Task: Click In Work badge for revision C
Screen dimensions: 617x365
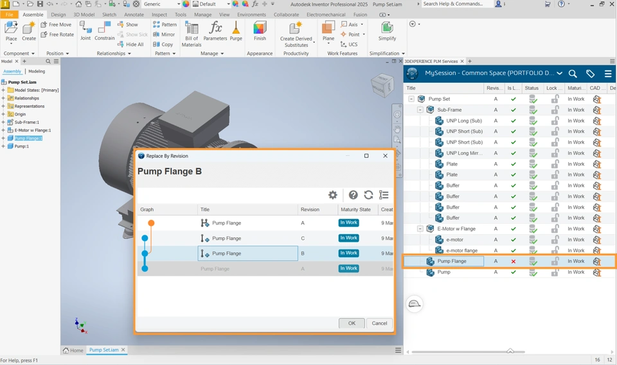Action: [x=348, y=238]
